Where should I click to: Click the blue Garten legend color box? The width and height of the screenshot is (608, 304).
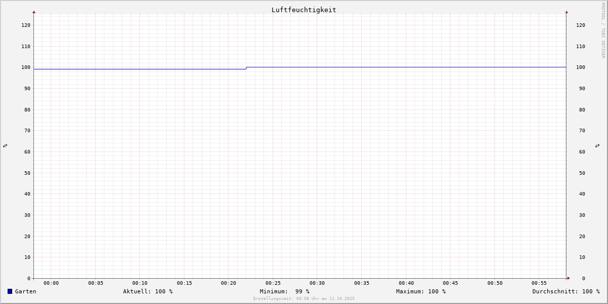coord(10,291)
